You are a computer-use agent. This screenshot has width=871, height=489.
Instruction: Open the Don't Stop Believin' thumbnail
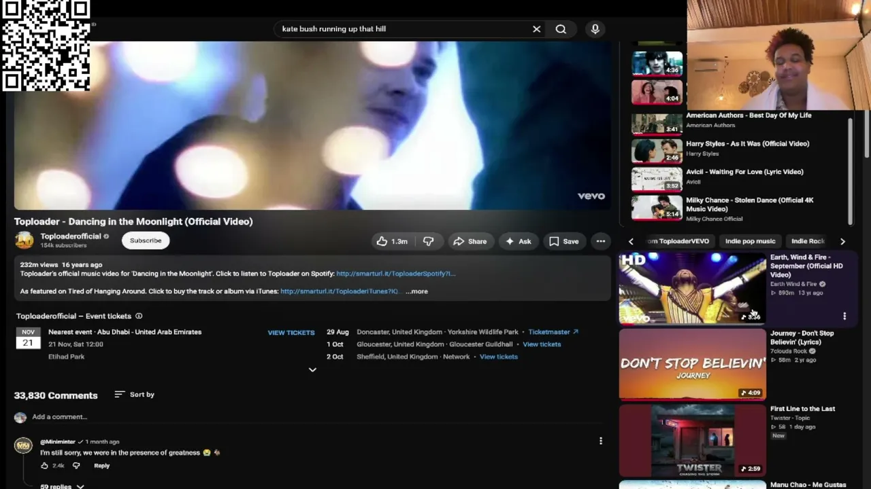pos(692,364)
